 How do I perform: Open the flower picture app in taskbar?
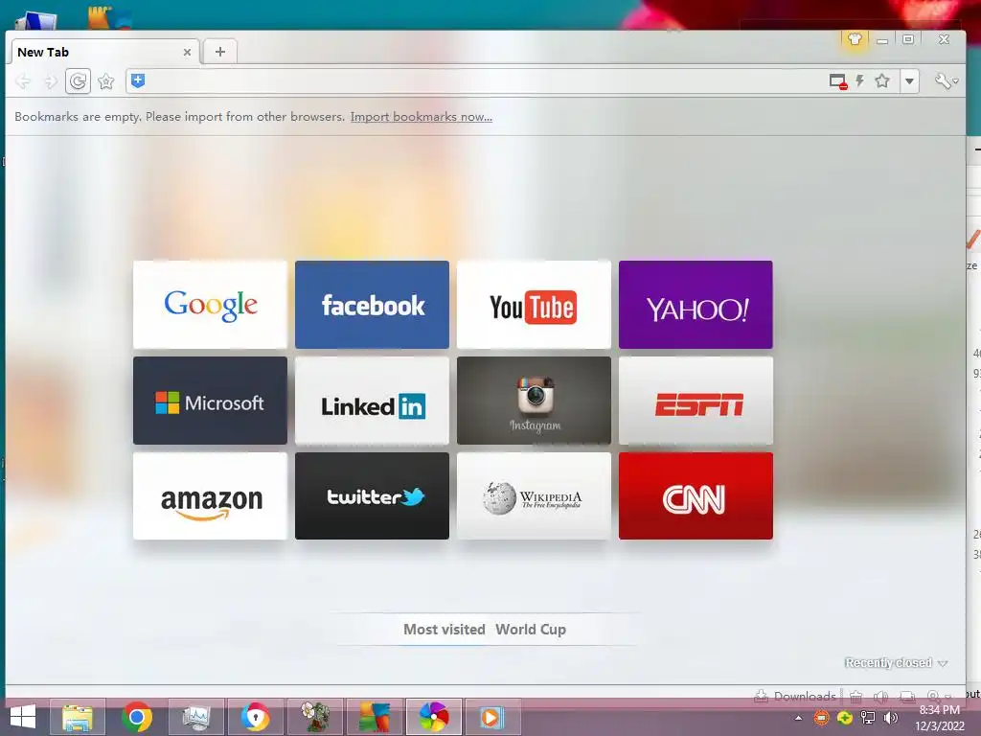point(314,717)
